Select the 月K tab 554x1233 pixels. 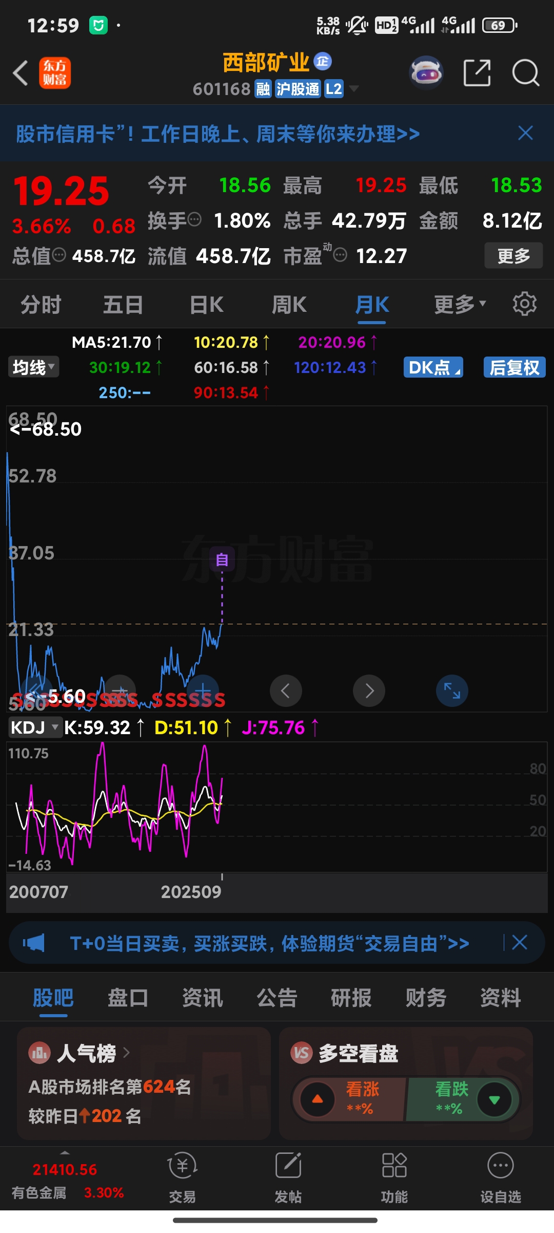372,304
